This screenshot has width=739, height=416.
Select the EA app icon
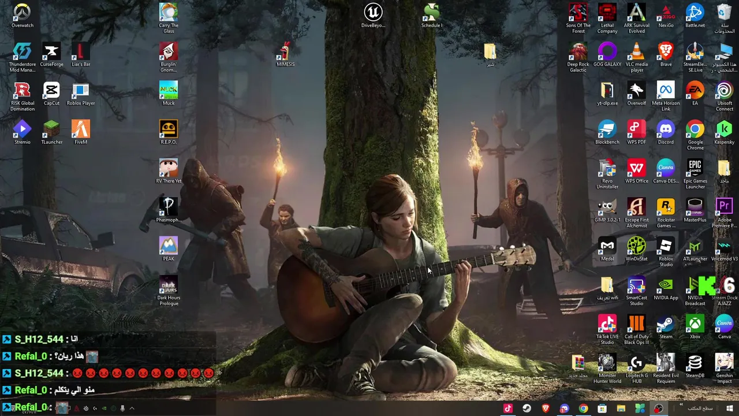695,94
